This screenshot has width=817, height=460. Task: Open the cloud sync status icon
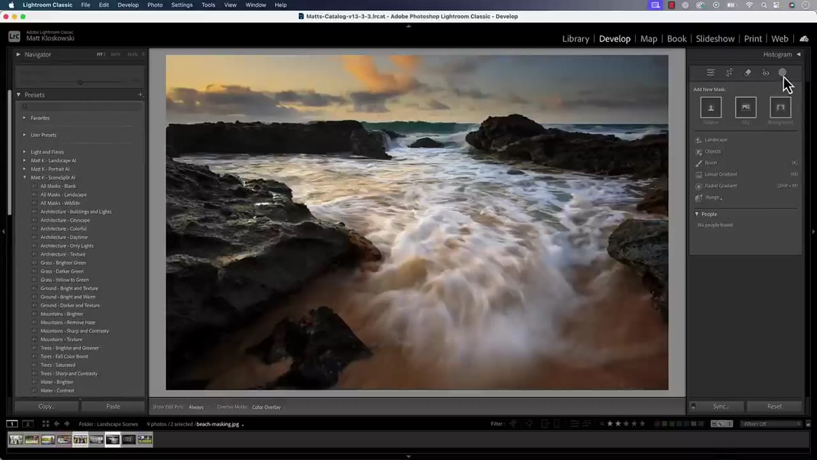pyautogui.click(x=803, y=39)
